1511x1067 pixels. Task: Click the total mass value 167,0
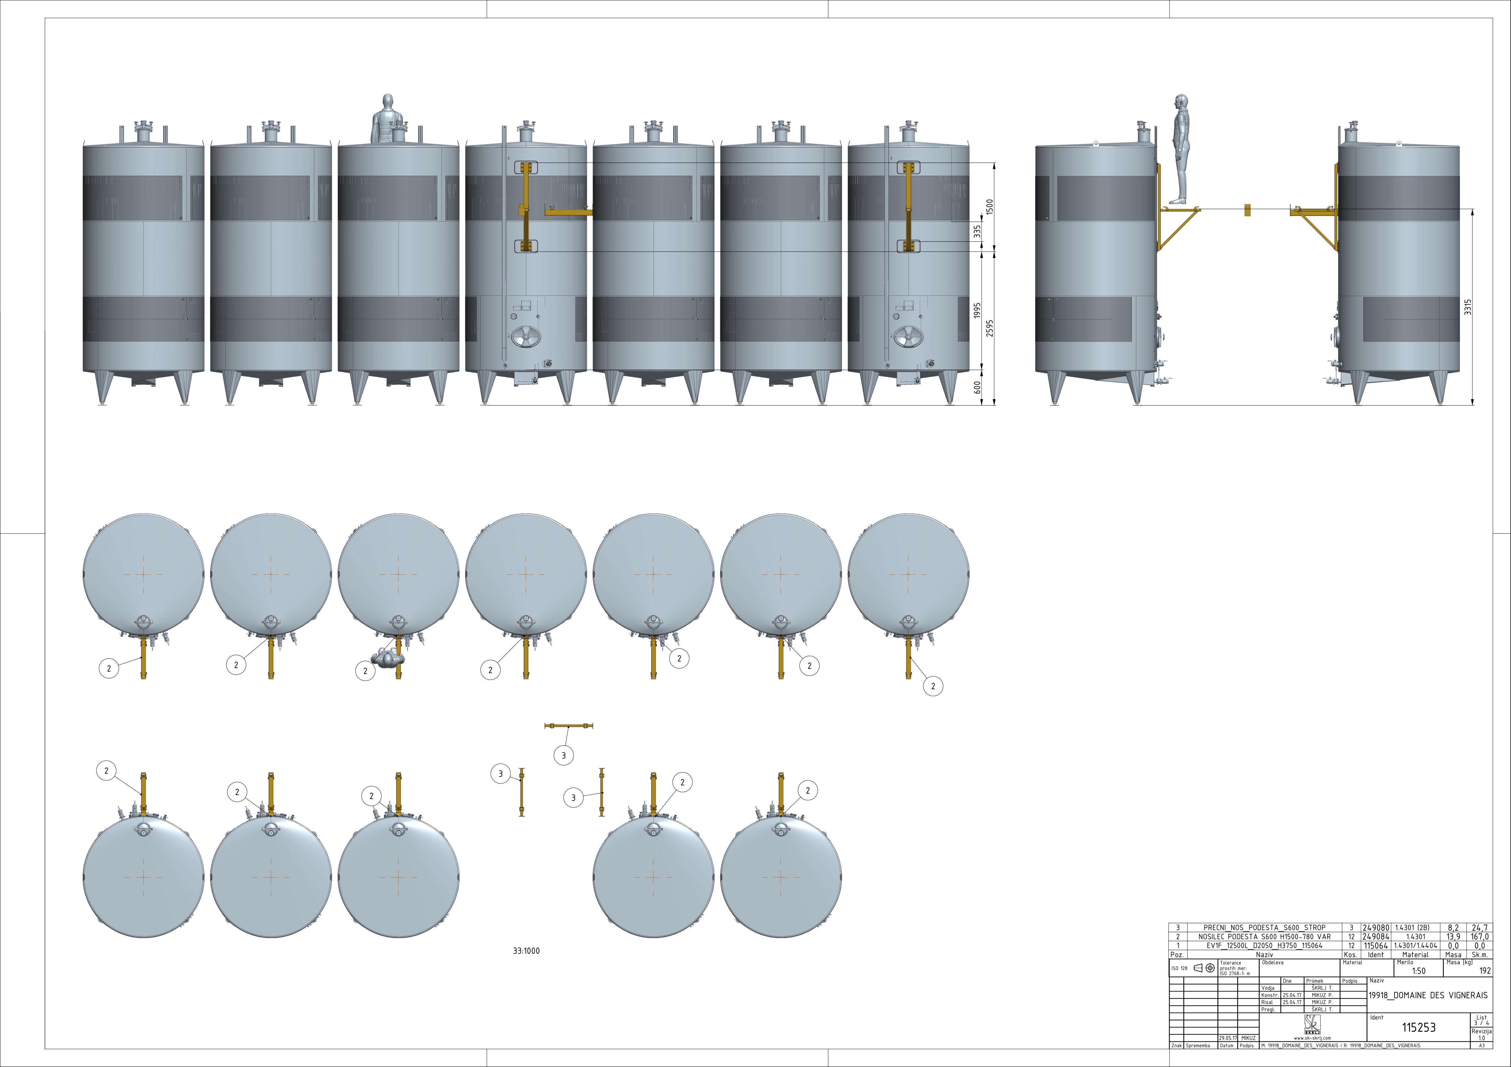coord(1480,937)
